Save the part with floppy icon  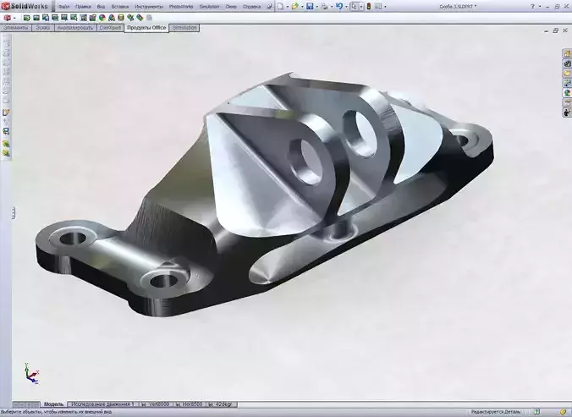(x=310, y=6)
